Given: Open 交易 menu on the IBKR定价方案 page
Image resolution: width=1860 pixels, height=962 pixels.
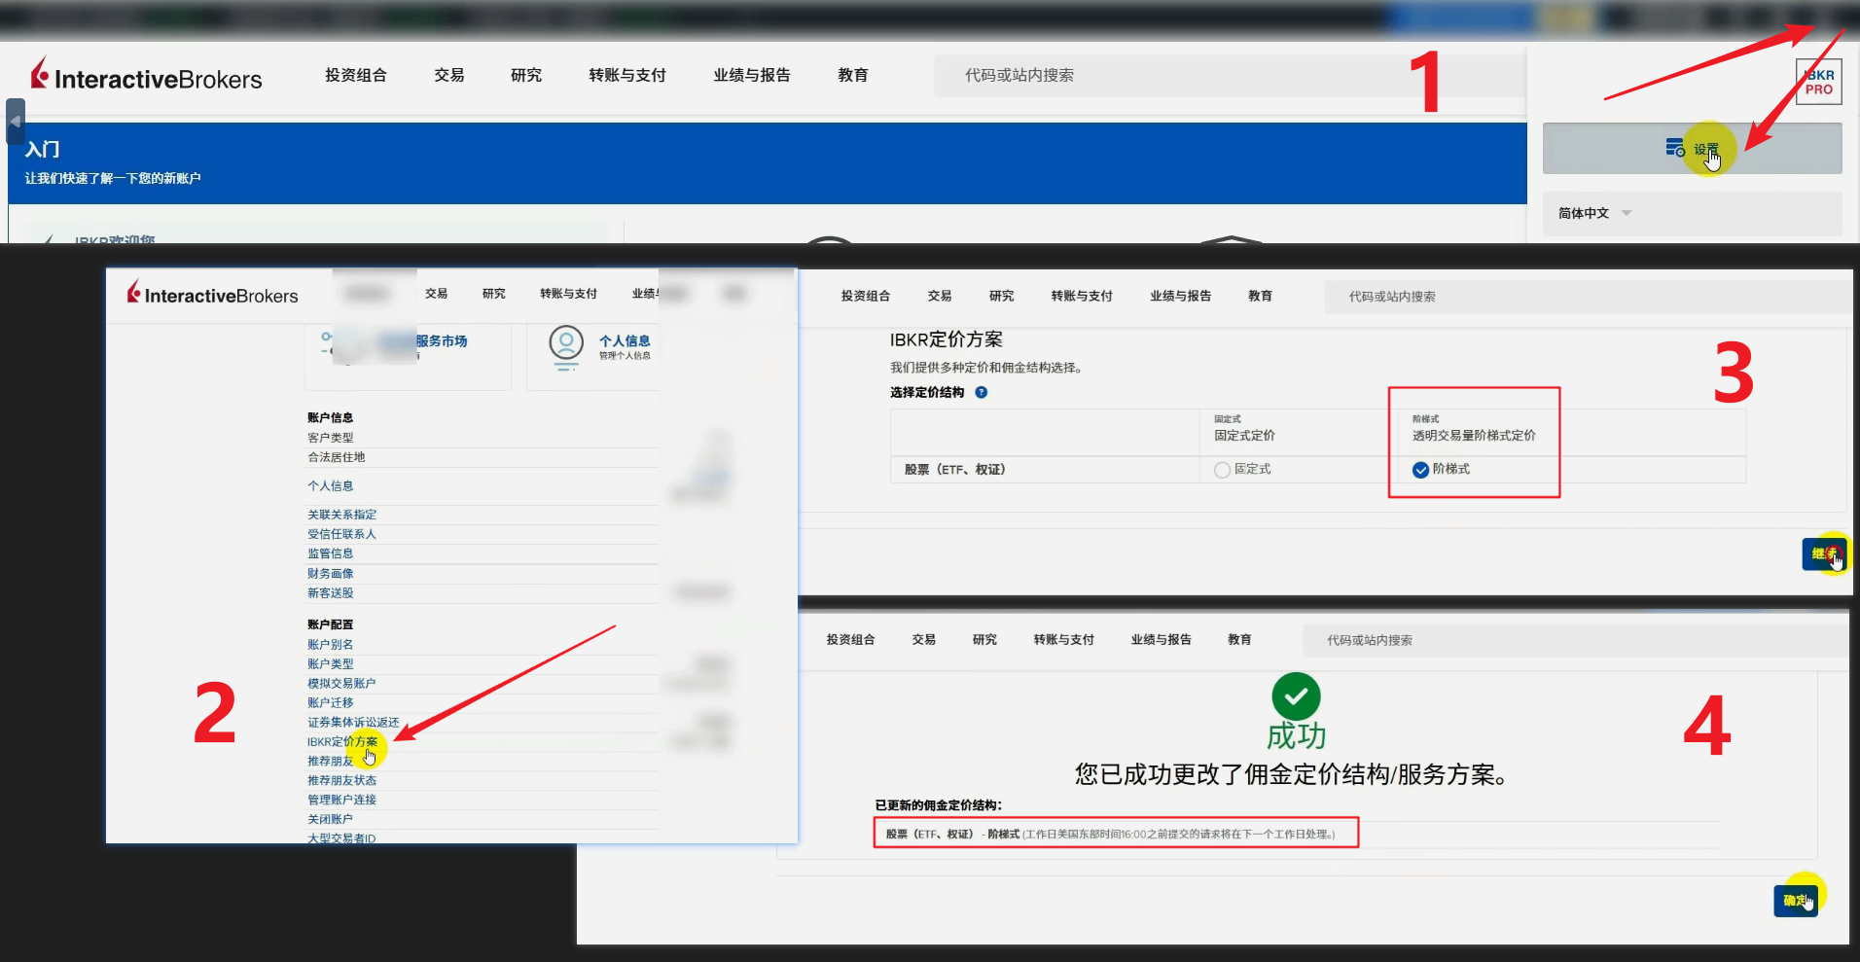Looking at the screenshot, I should (x=940, y=296).
